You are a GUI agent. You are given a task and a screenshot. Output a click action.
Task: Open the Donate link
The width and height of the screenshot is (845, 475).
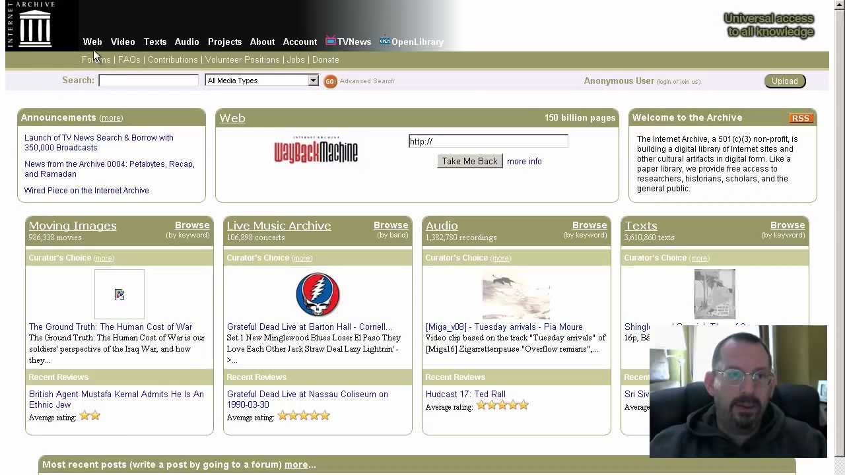[x=325, y=59]
